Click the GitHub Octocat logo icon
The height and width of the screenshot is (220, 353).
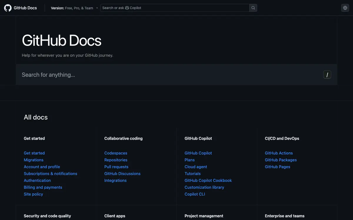pos(8,8)
